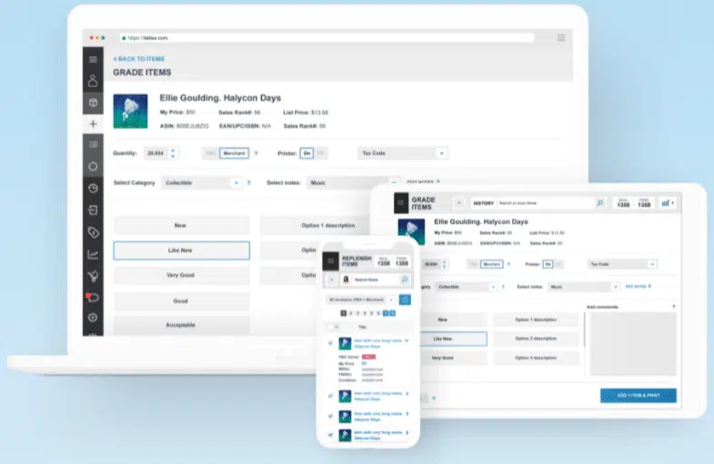Screen dimensions: 714x464
Task: Expand the Select Category Collectible dropdown
Action: 236,183
